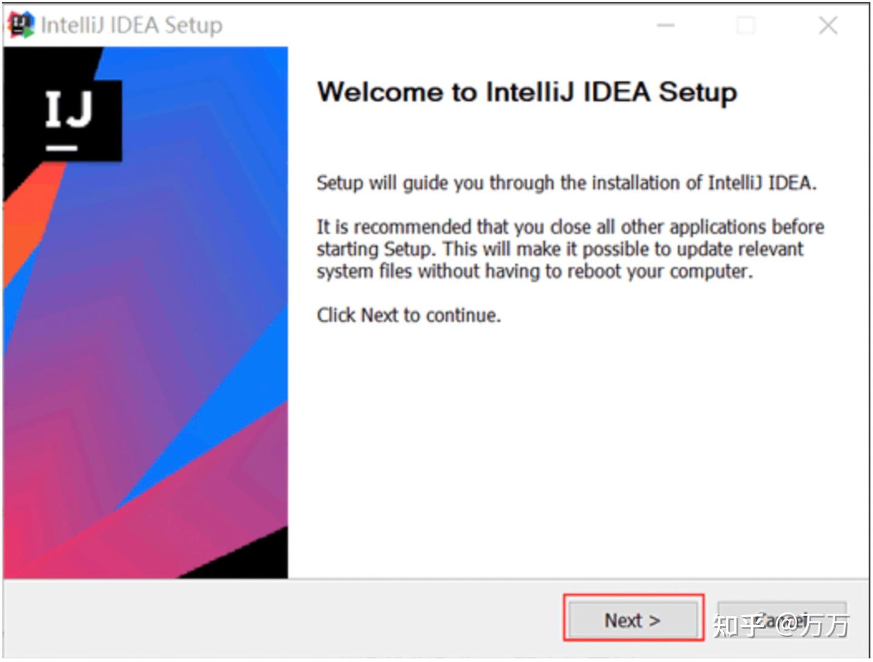This screenshot has width=873, height=662.
Task: Click the 知乎@万万 watermark text
Action: (x=781, y=625)
